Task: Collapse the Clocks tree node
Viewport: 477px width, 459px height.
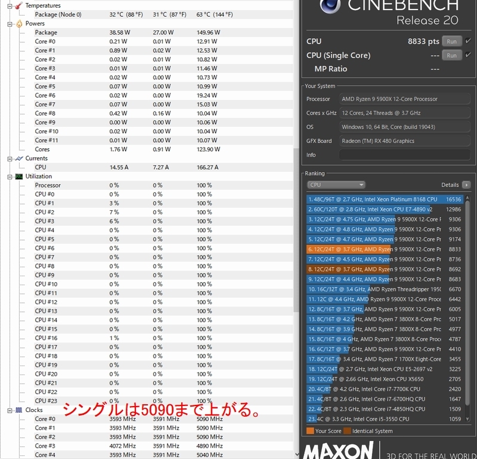Action: [x=10, y=410]
